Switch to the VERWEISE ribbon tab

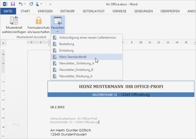point(119,11)
